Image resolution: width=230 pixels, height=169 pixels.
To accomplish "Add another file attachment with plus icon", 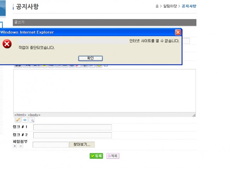I will coord(15,146).
